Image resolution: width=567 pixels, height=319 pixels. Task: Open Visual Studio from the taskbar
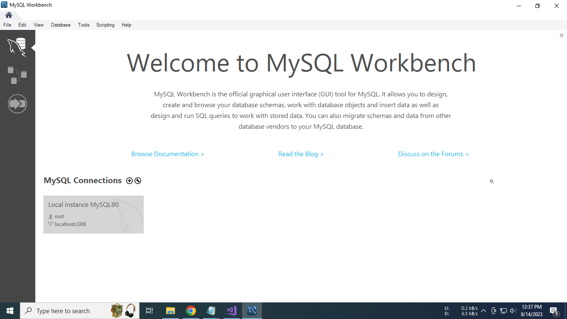pos(232,311)
